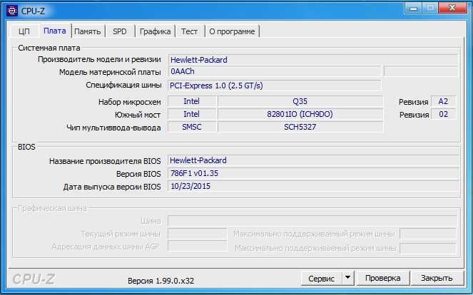The width and height of the screenshot is (473, 295).
Task: Open the Графика tab
Action: [155, 31]
